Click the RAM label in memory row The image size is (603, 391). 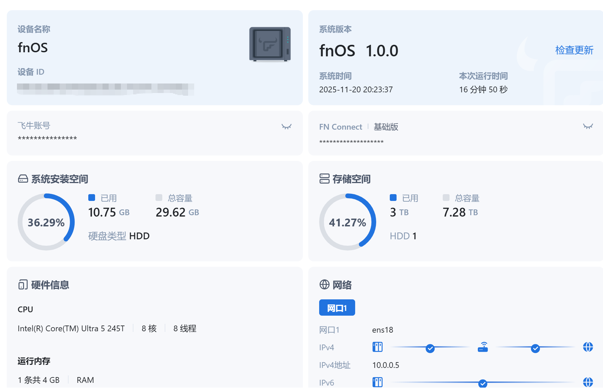tap(85, 380)
